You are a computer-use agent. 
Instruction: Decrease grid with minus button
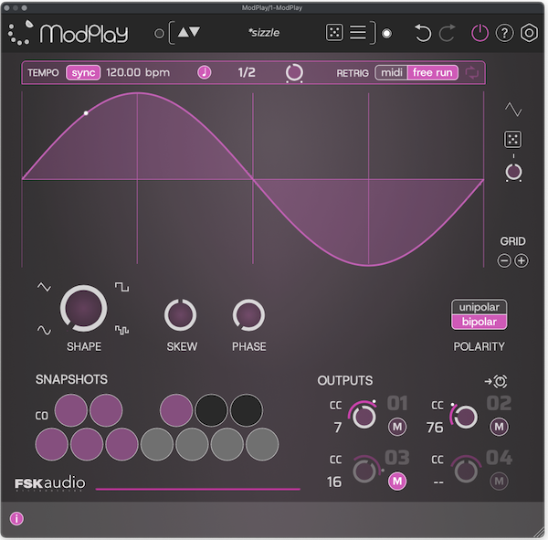tap(504, 261)
